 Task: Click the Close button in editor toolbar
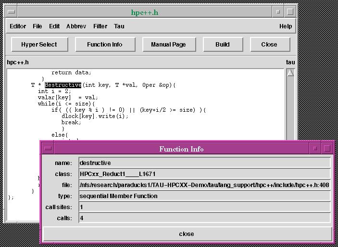[270, 45]
